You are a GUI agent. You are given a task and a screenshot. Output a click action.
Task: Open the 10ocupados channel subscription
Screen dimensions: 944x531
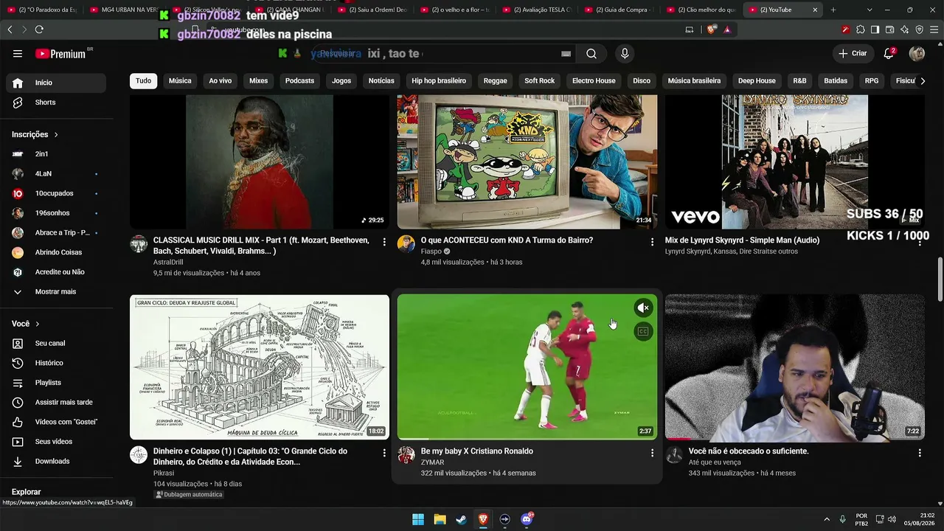(56, 193)
